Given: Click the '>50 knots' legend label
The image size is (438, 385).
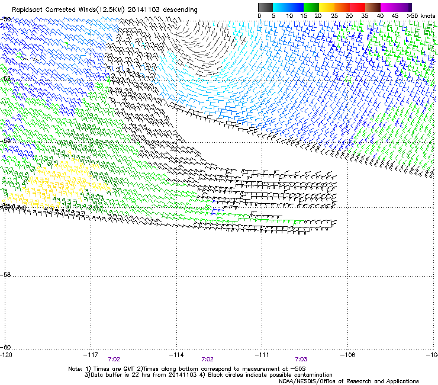Looking at the screenshot, I should pyautogui.click(x=421, y=16).
